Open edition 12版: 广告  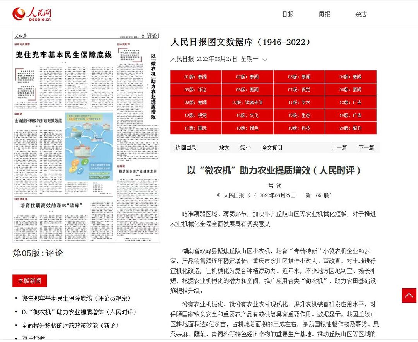click(351, 103)
